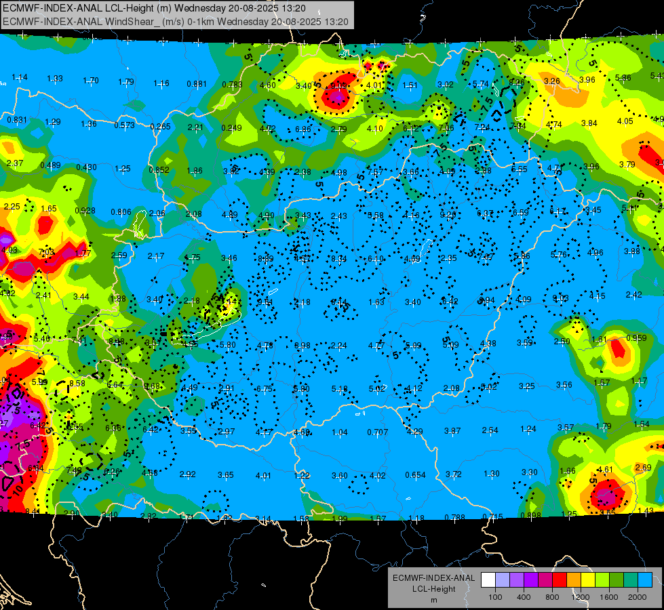Click the wind shear value '8.58'
The height and width of the screenshot is (610, 664).
pyautogui.click(x=77, y=384)
